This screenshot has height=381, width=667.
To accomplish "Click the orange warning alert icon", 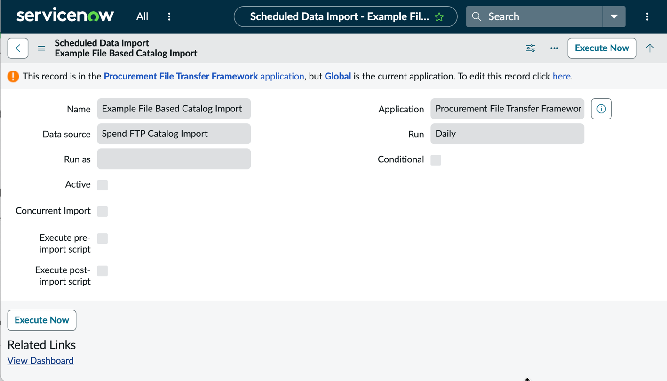I will (13, 76).
